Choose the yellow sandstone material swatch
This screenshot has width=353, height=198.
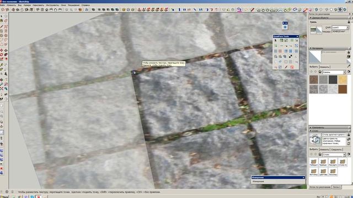click(343, 80)
